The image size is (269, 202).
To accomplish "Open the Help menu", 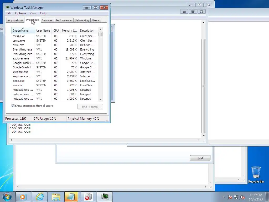I will point(43,13).
